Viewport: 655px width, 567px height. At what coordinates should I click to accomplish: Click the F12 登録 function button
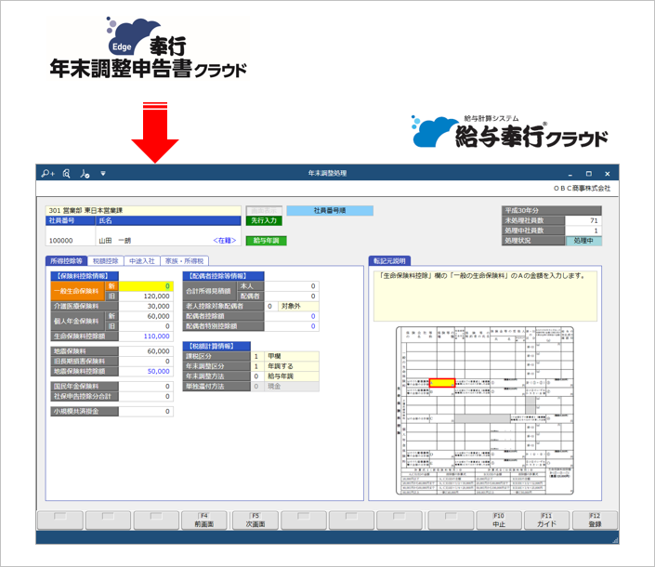[x=595, y=521]
